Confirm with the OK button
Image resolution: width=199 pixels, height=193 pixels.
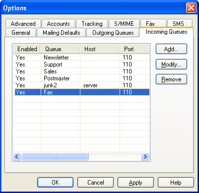[x=55, y=183]
